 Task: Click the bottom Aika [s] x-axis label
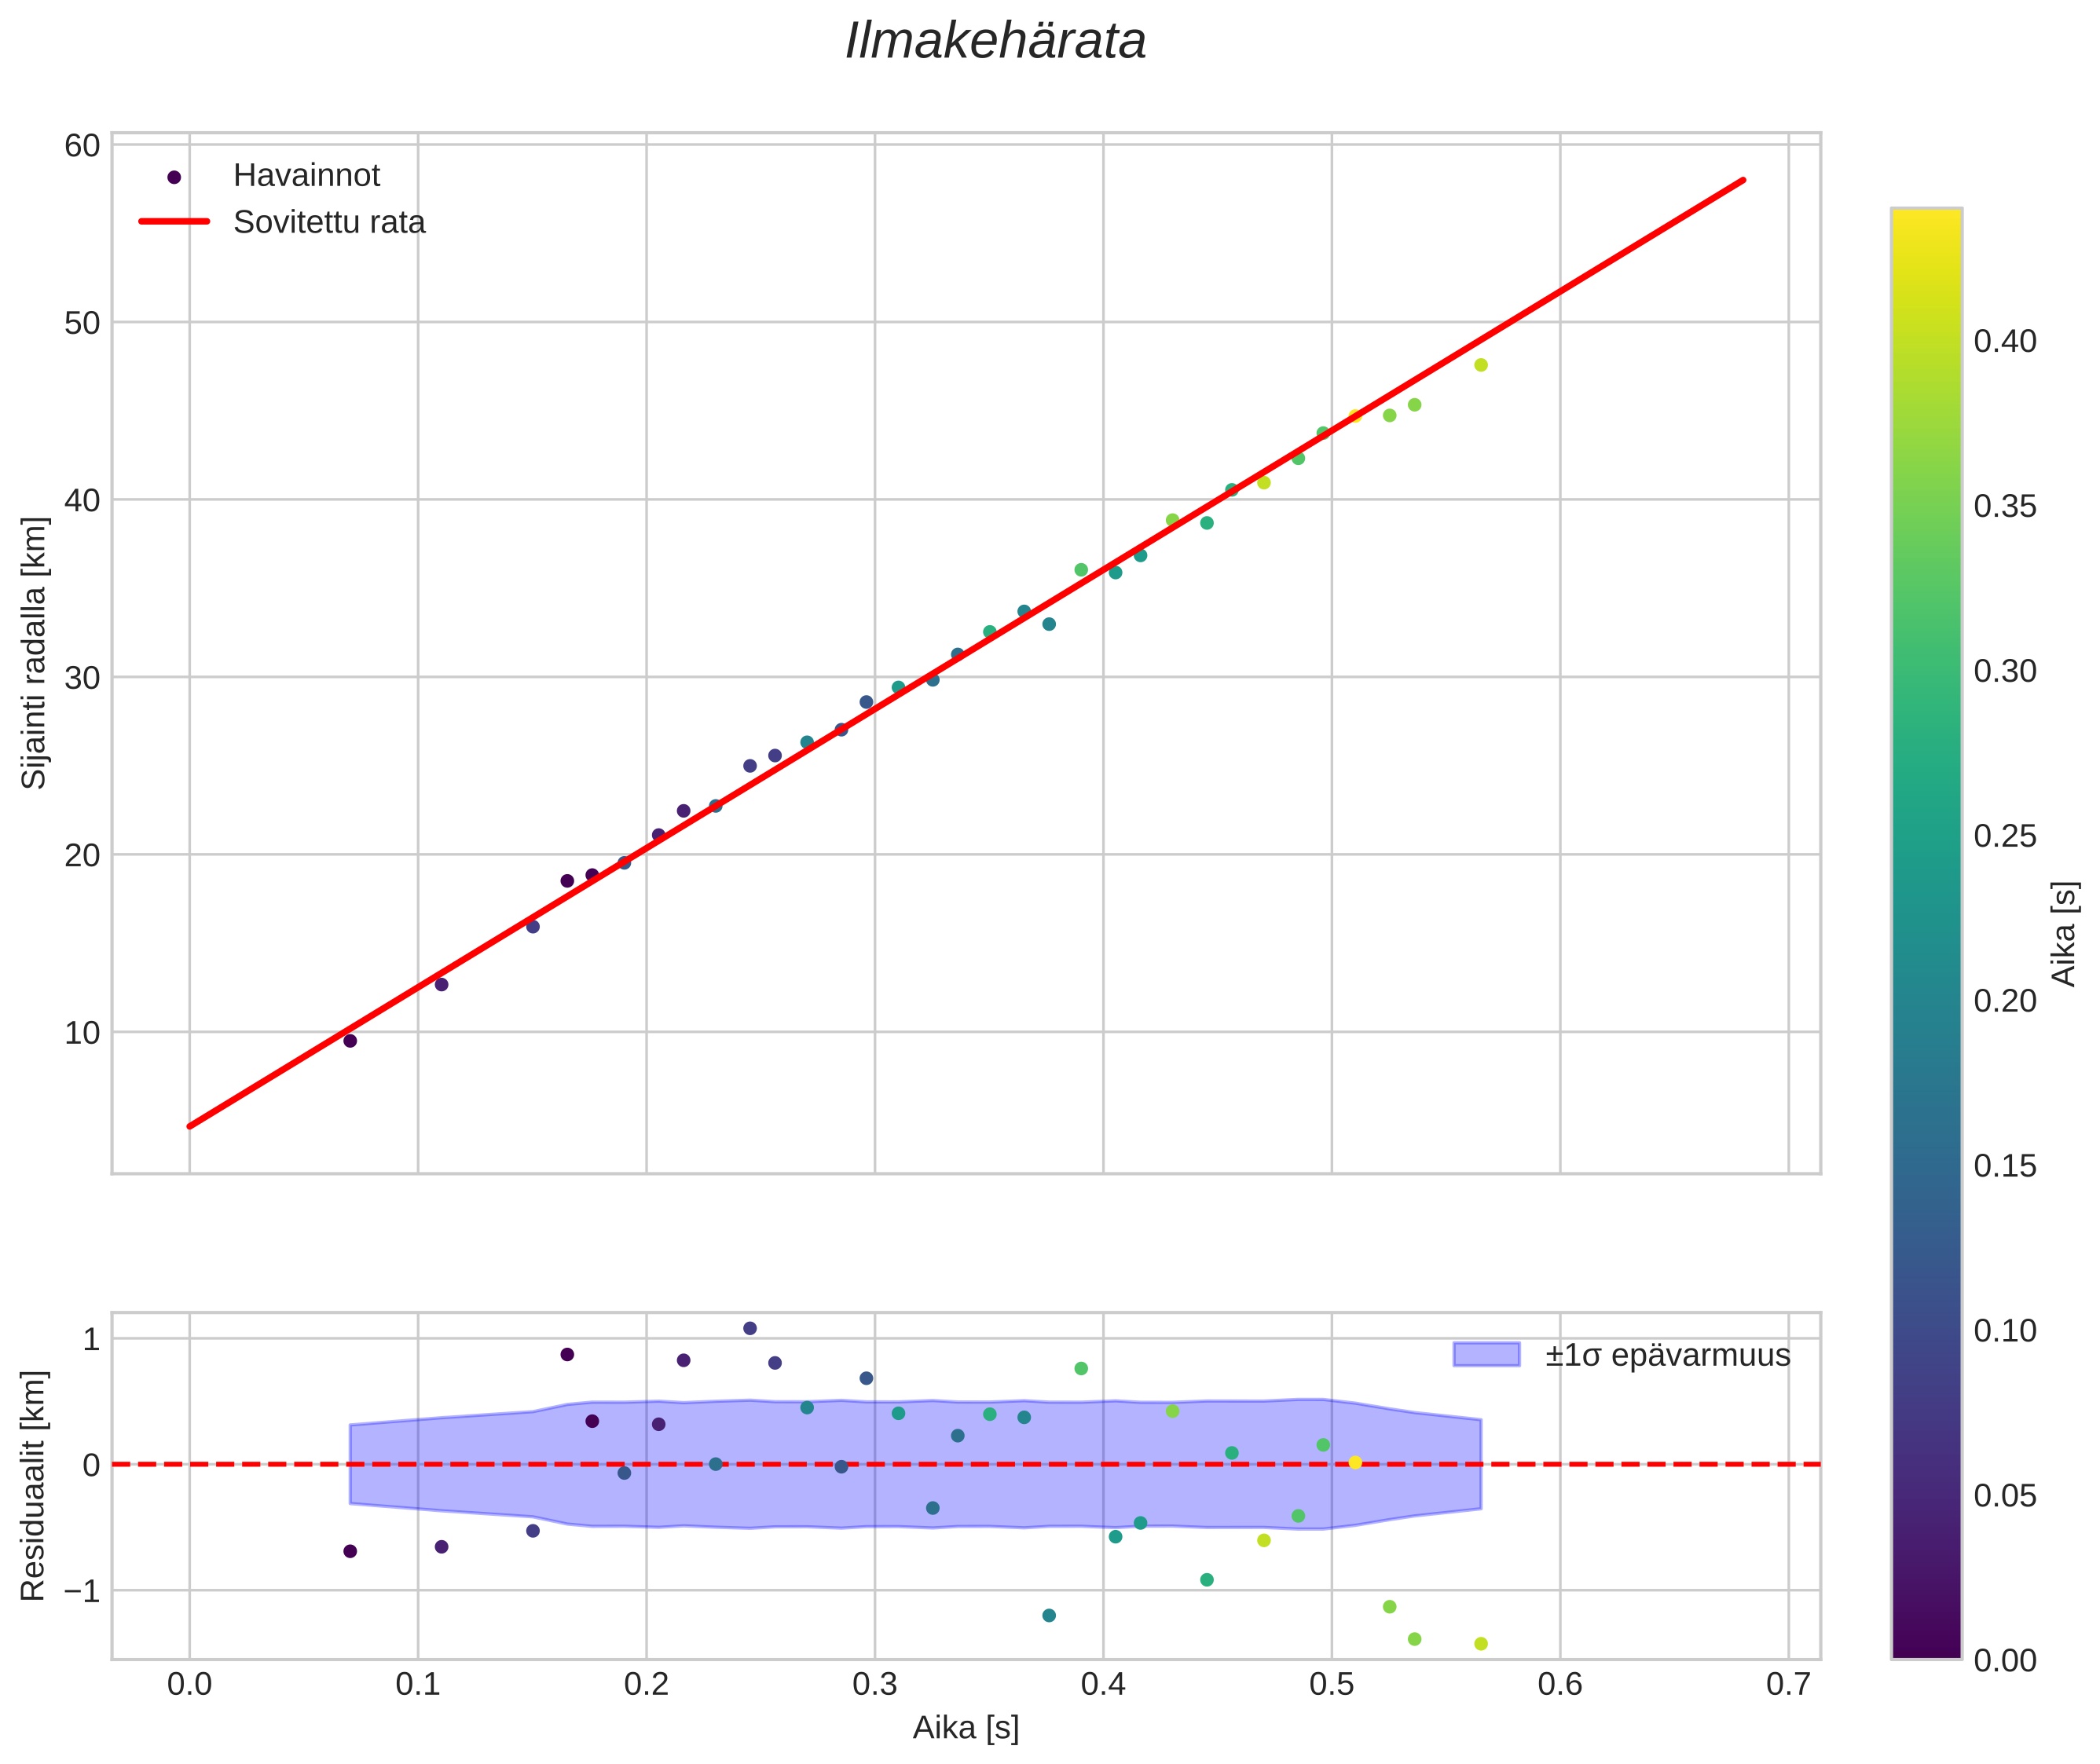pos(966,1728)
